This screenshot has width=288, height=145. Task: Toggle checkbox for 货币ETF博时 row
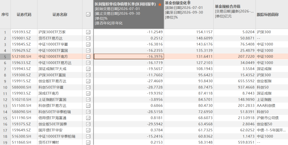click(88, 142)
